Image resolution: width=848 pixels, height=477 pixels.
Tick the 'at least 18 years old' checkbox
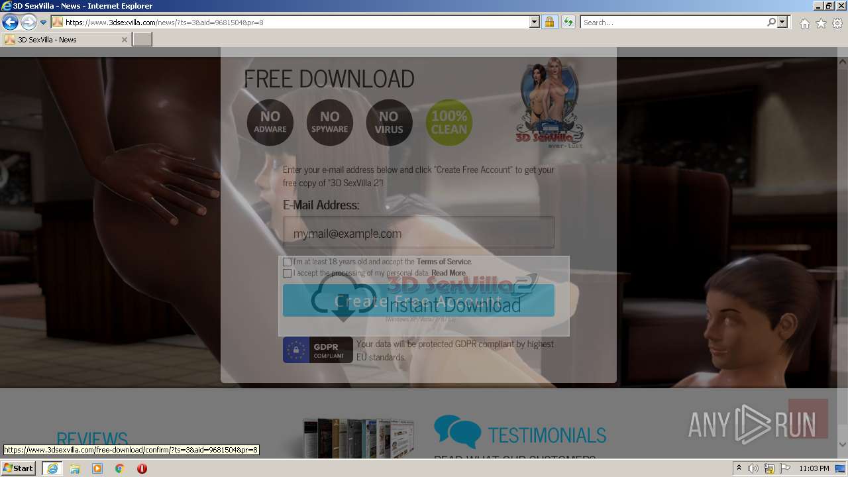pyautogui.click(x=287, y=262)
